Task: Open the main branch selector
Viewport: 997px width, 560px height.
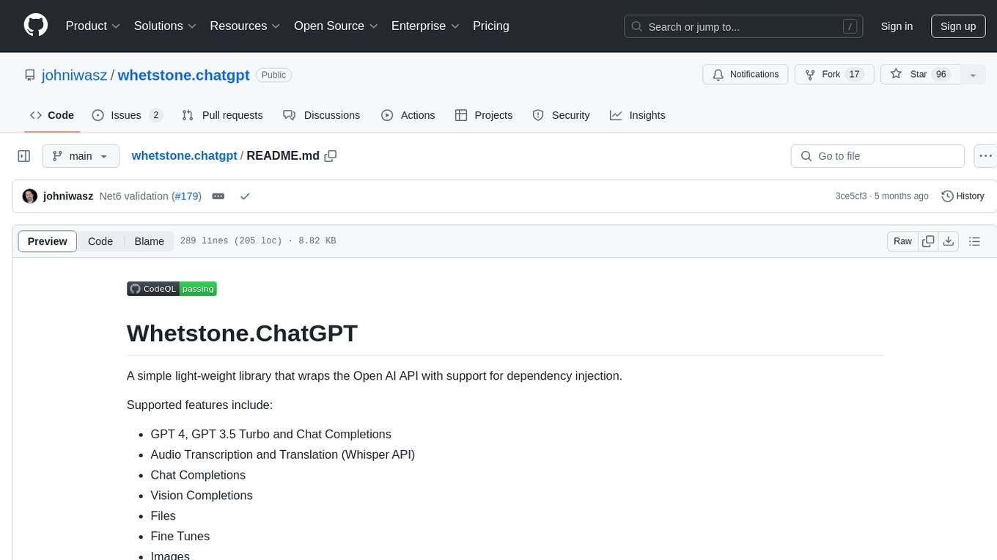Action: [x=80, y=156]
